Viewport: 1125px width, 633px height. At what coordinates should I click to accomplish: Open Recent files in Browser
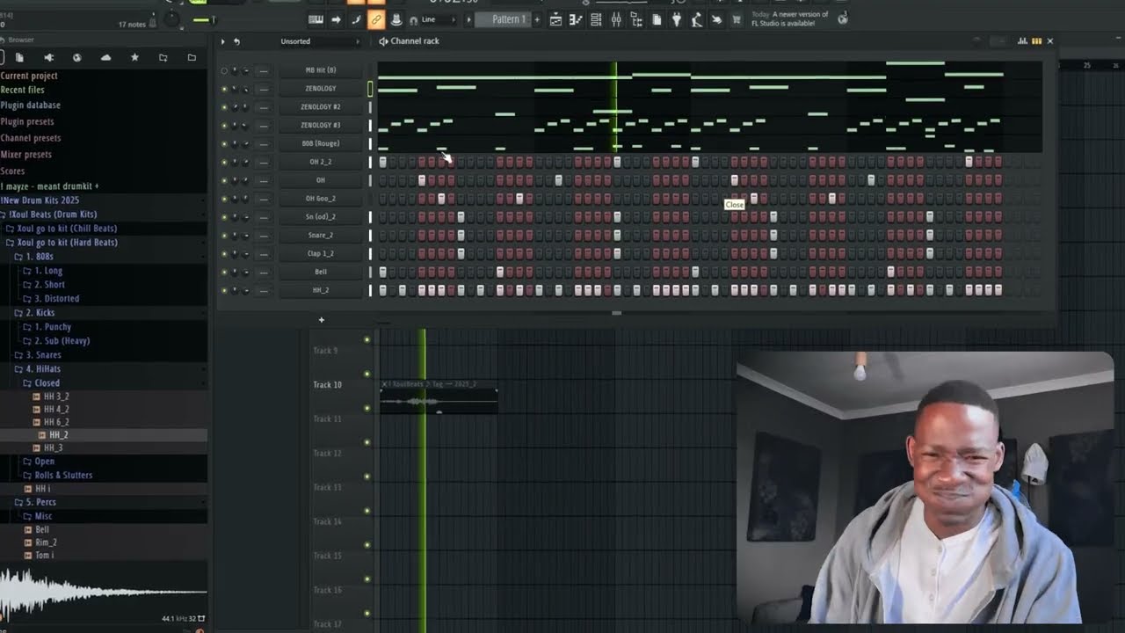(x=23, y=90)
